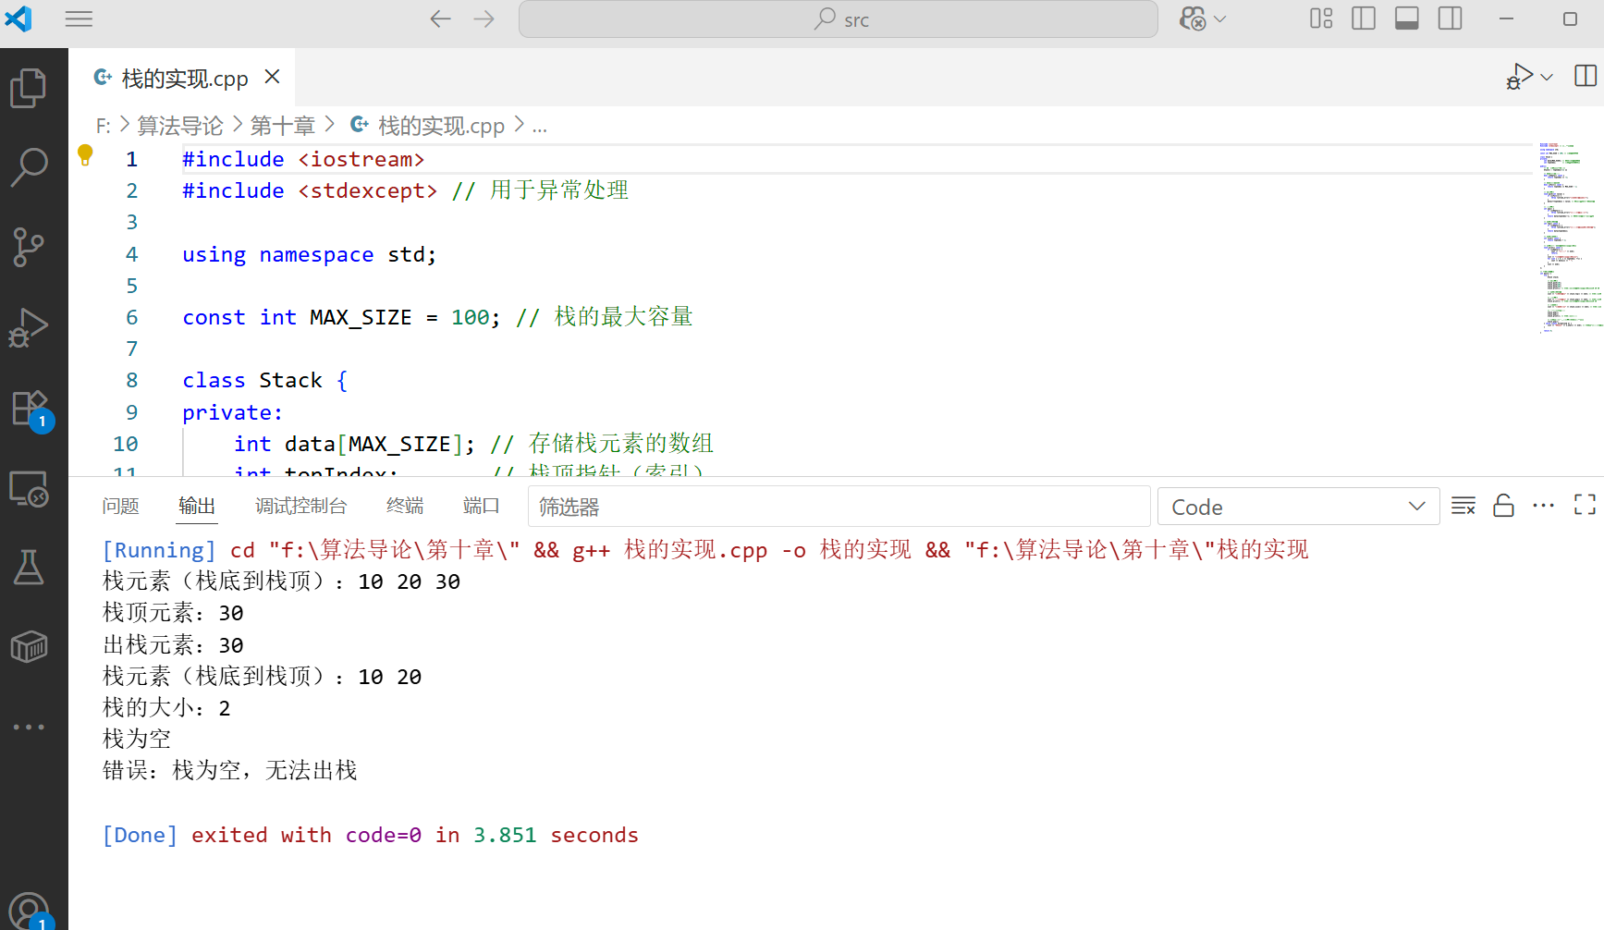Image resolution: width=1604 pixels, height=930 pixels.
Task: Open the Run and Debug view
Action: click(x=29, y=327)
